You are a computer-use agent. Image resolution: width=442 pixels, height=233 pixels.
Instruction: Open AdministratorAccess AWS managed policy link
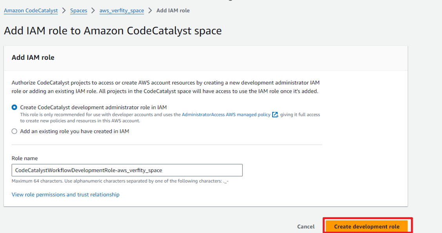point(226,115)
